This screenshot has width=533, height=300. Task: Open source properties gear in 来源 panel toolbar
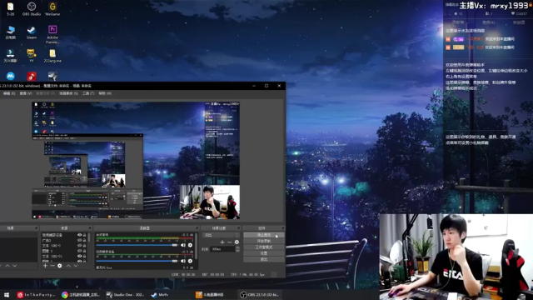click(60, 266)
